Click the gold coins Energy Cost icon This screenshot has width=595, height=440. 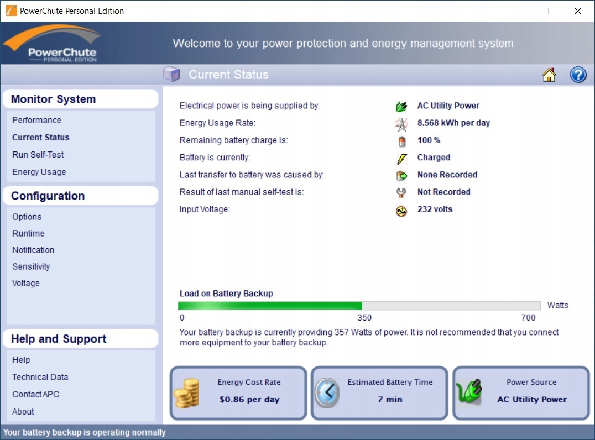186,392
